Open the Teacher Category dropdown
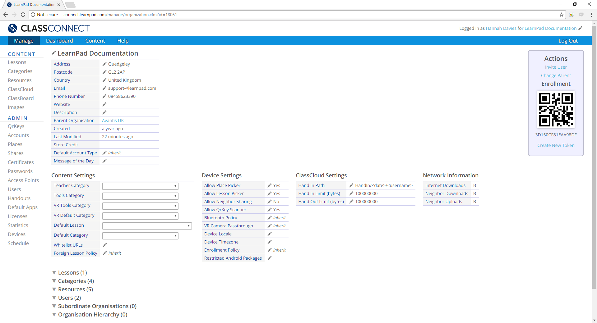This screenshot has width=597, height=323. pos(140,186)
